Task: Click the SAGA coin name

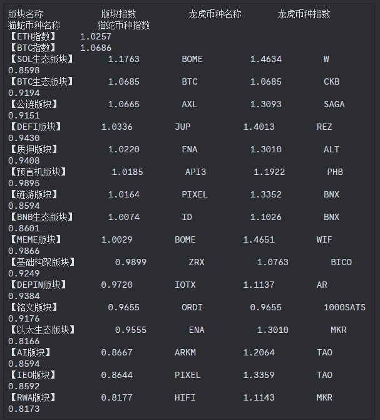Action: click(334, 104)
